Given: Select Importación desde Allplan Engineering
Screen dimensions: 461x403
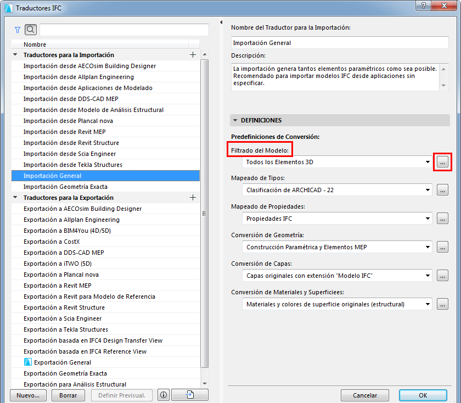Looking at the screenshot, I should click(105, 77).
